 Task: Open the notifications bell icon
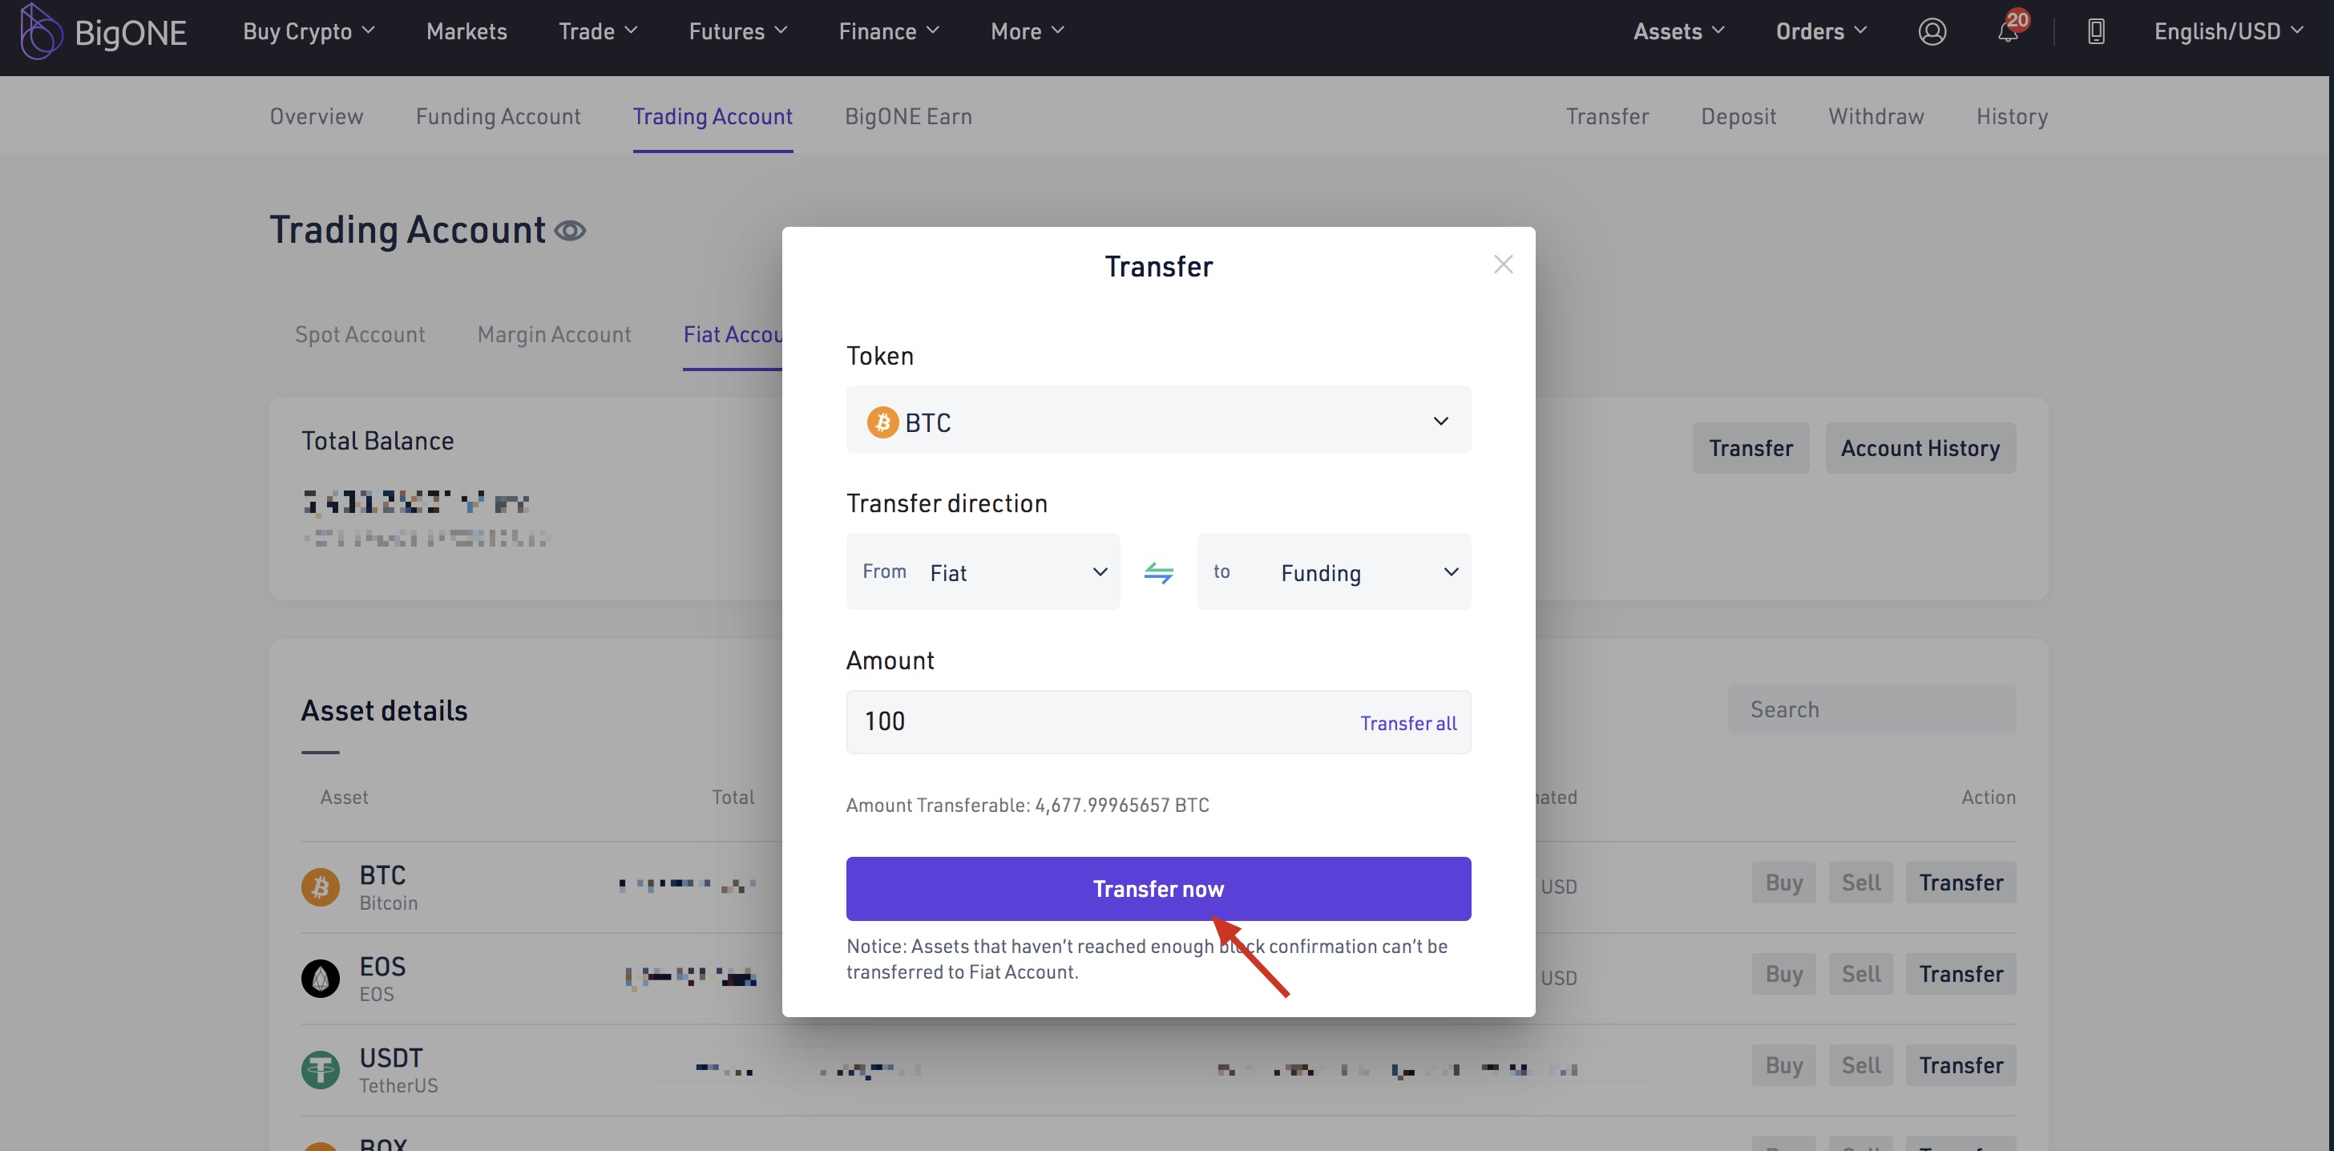point(2008,32)
